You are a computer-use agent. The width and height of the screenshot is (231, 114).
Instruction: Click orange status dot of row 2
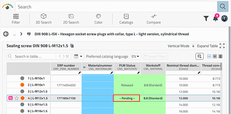pyautogui.click(x=22, y=85)
